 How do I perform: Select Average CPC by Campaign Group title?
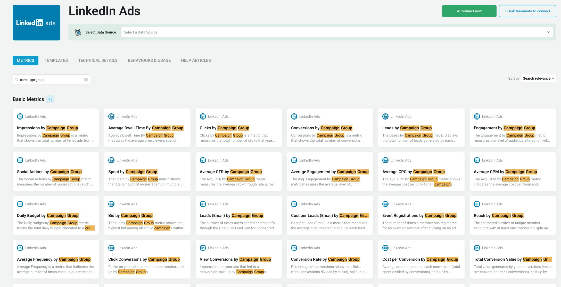pos(414,172)
